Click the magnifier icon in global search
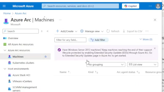The height and width of the screenshot is (92, 164). tap(45, 6)
